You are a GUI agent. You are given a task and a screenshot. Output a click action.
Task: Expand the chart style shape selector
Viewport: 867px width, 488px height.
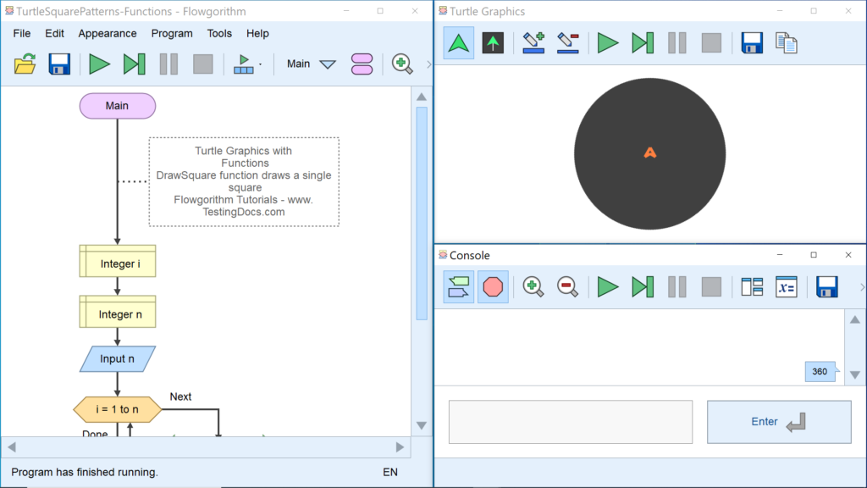(x=362, y=64)
